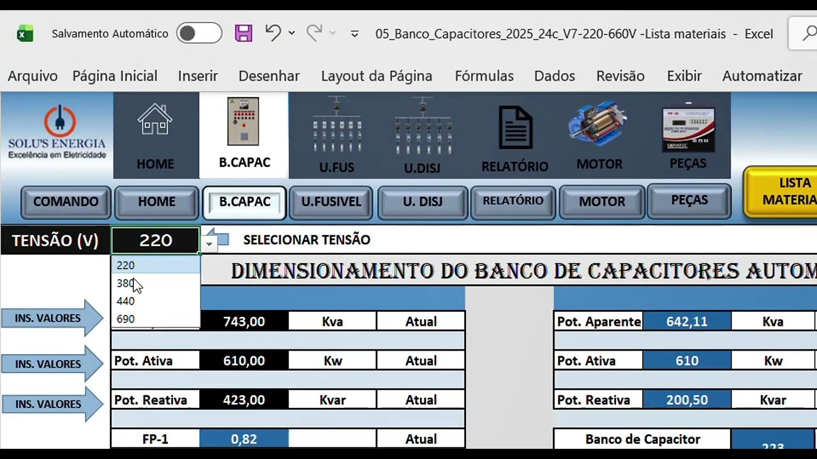The height and width of the screenshot is (459, 817).
Task: Click the gray MOTOR button
Action: (601, 202)
